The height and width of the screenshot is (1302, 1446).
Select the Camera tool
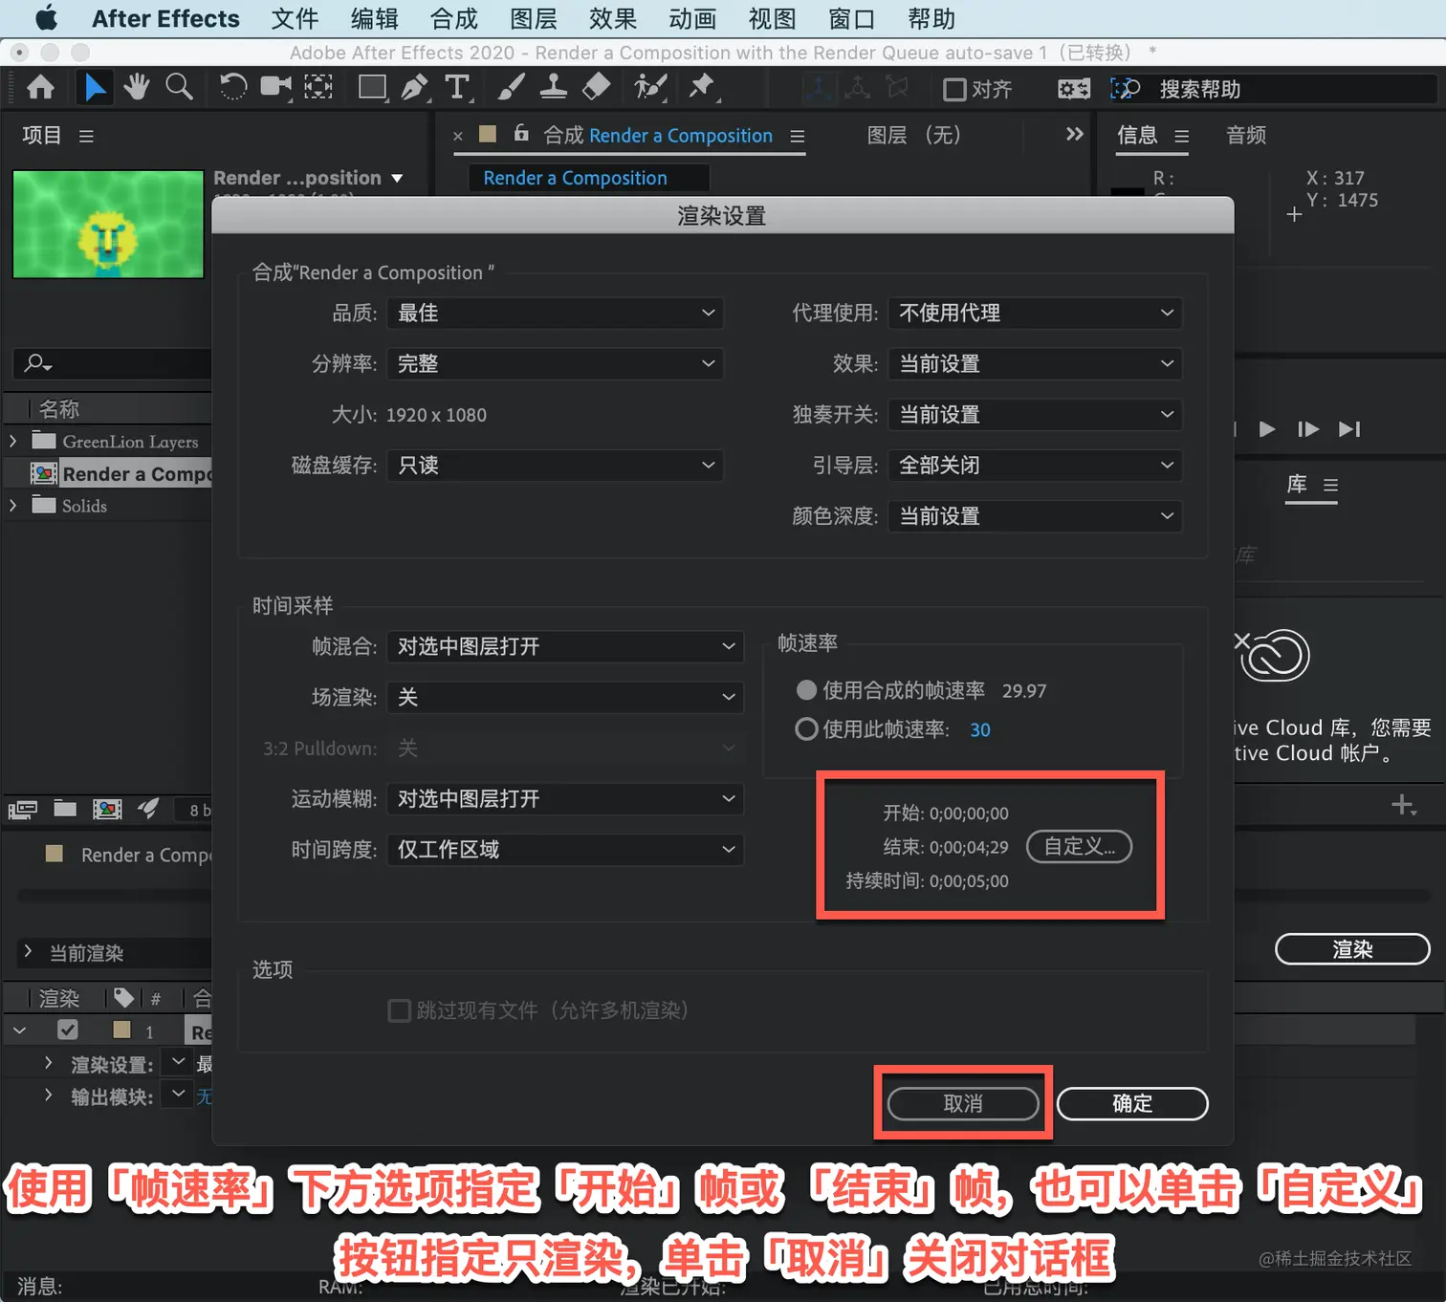click(x=276, y=88)
